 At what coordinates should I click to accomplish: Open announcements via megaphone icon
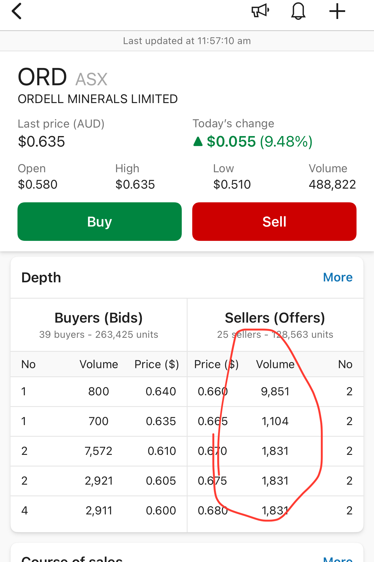(x=260, y=11)
